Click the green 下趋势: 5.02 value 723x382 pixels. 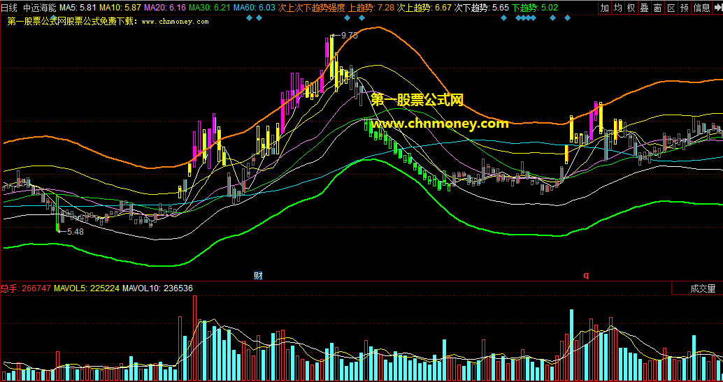[x=535, y=8]
